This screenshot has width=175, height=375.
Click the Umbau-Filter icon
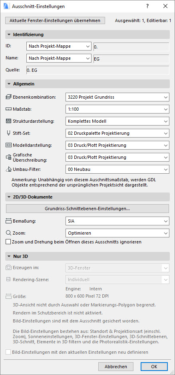(x=8, y=169)
